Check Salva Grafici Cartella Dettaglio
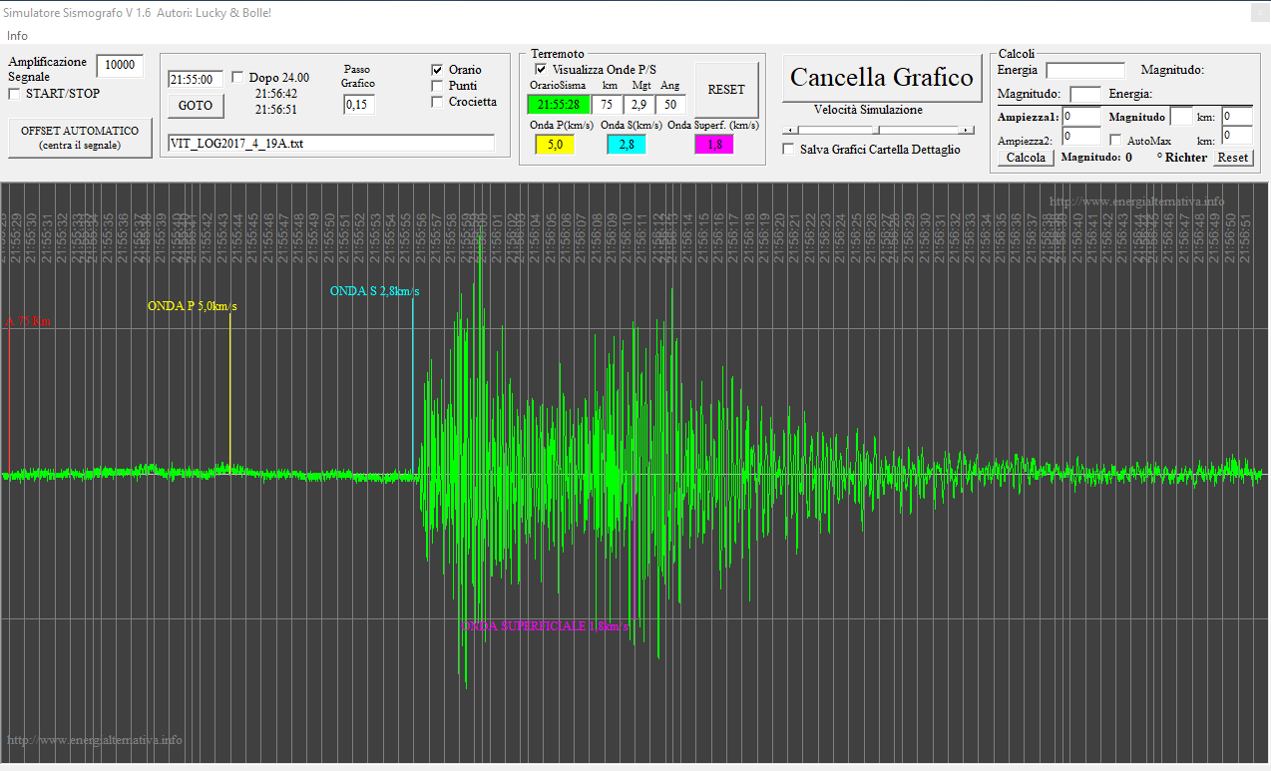The height and width of the screenshot is (771, 1271). 789,150
